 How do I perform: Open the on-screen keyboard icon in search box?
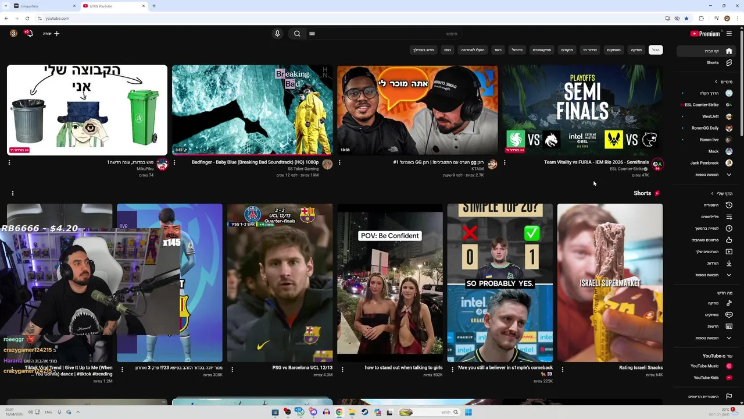[312, 34]
